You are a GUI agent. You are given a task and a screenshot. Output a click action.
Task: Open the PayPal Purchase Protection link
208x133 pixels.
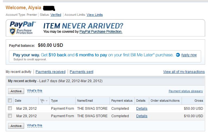(x=101, y=32)
